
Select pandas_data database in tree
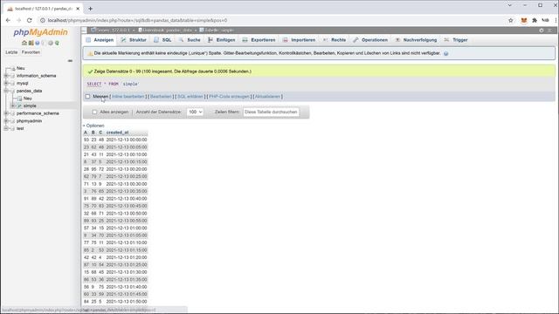[29, 91]
